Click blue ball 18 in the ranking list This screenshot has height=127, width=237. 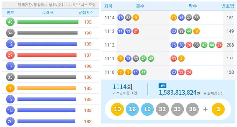tap(10, 110)
